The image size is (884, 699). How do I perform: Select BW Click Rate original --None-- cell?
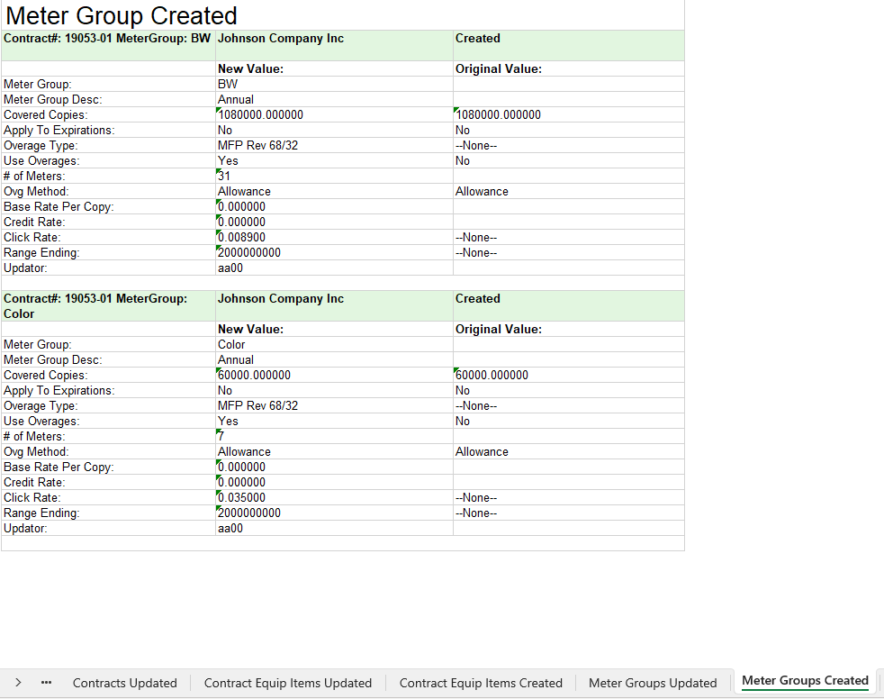(569, 237)
